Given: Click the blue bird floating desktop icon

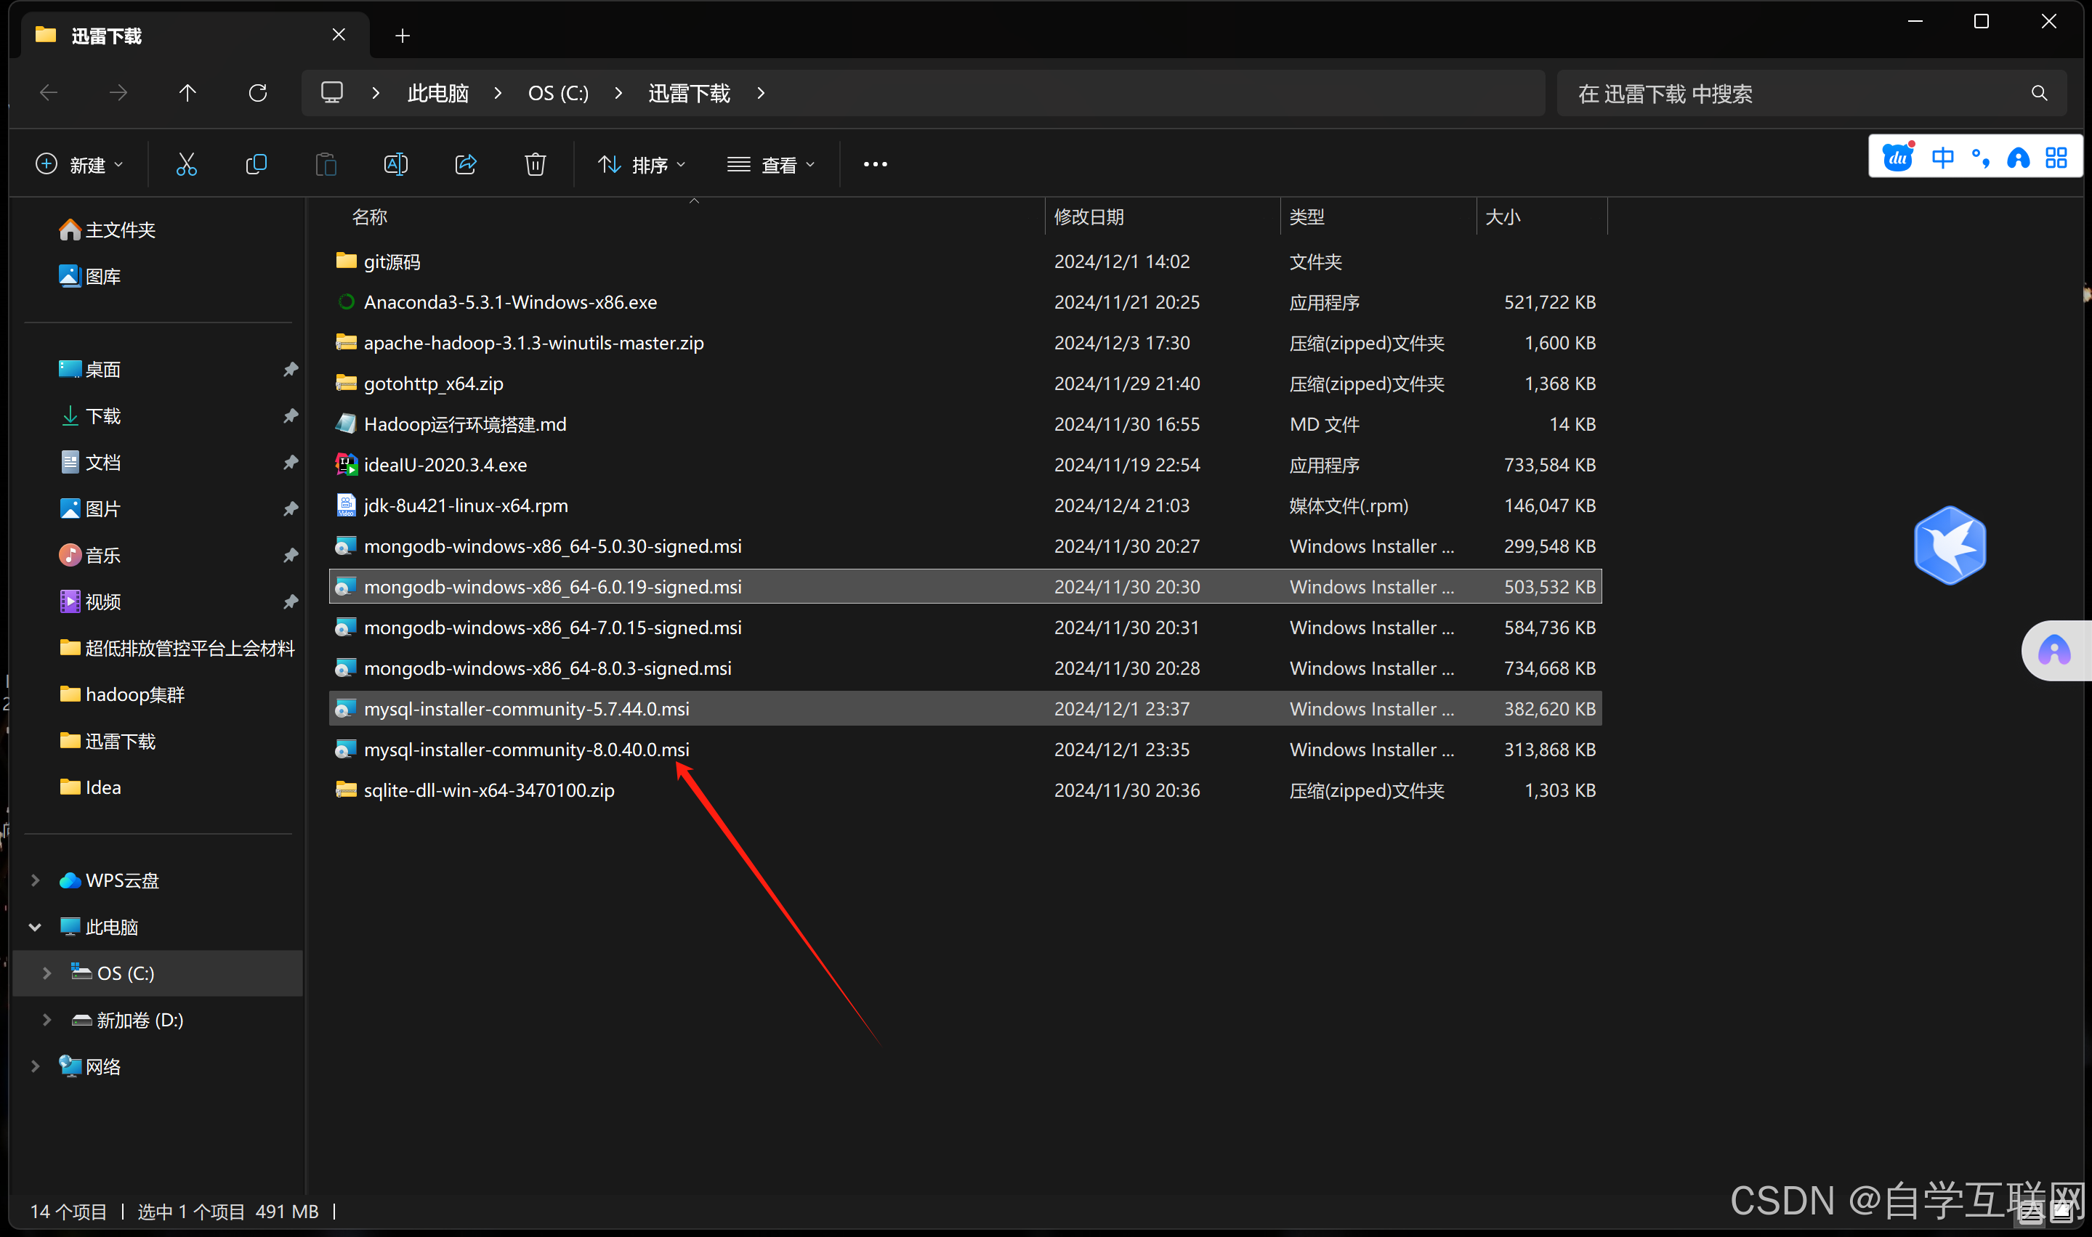Looking at the screenshot, I should (1950, 546).
